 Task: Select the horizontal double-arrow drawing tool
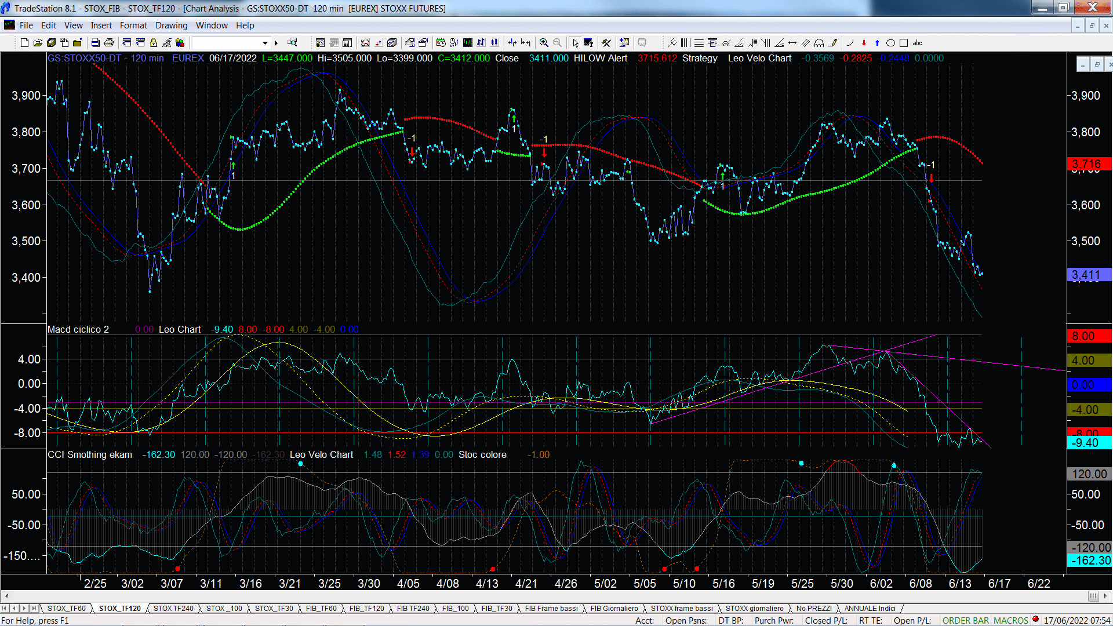point(792,43)
